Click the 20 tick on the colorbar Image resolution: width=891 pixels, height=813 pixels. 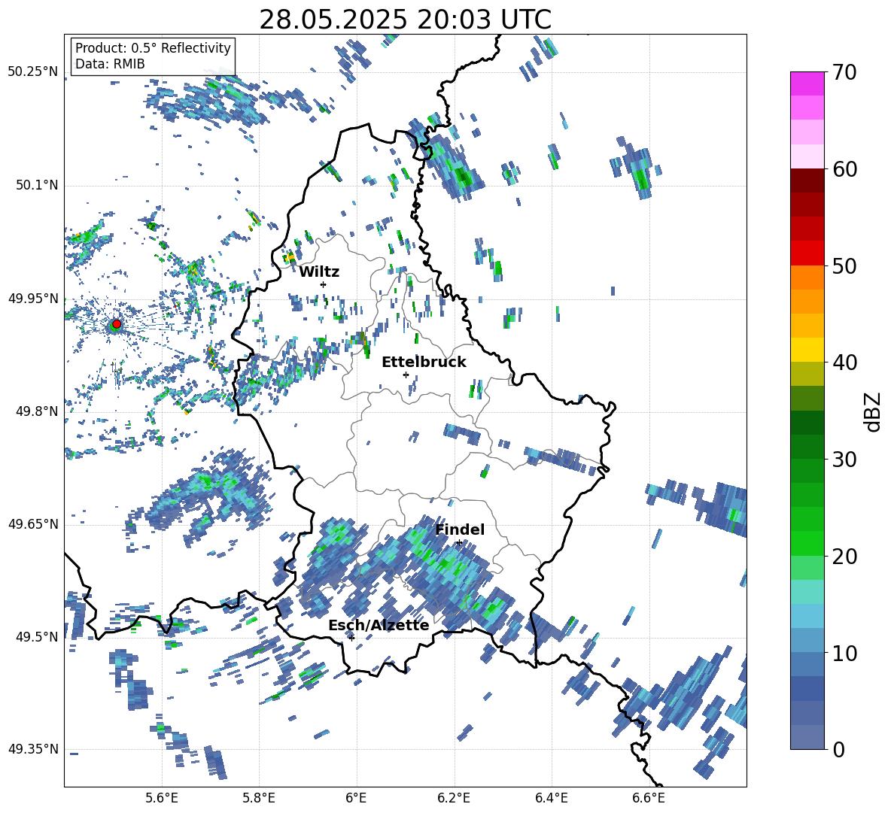[844, 556]
